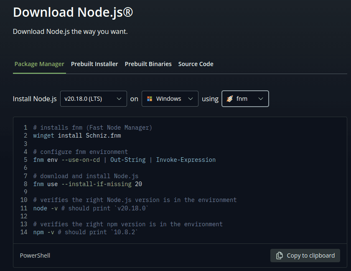Select the Package Manager tab
This screenshot has width=351, height=271.
39,64
